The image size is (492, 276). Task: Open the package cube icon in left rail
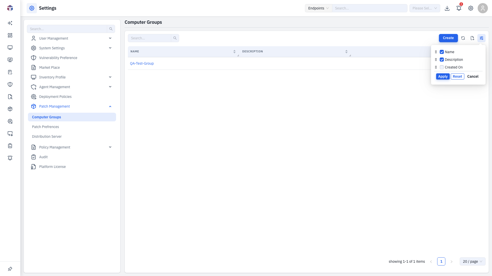pyautogui.click(x=10, y=109)
